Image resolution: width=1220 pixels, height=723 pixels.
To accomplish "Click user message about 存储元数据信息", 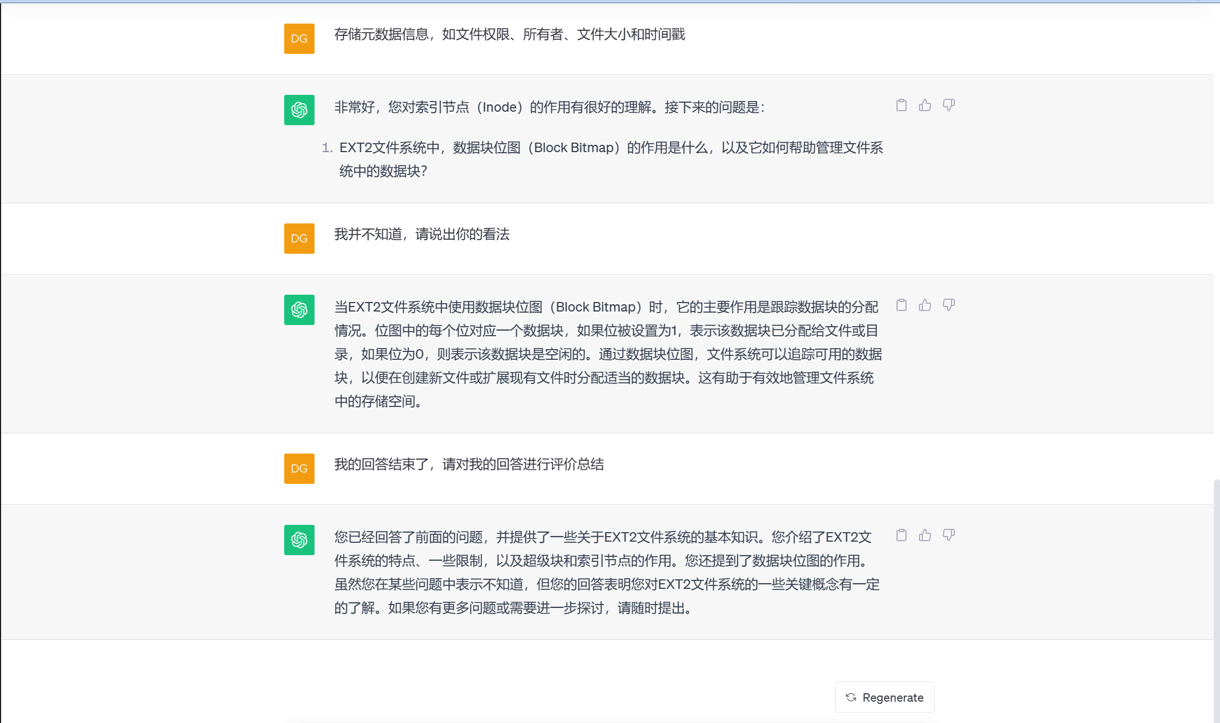I will click(509, 35).
